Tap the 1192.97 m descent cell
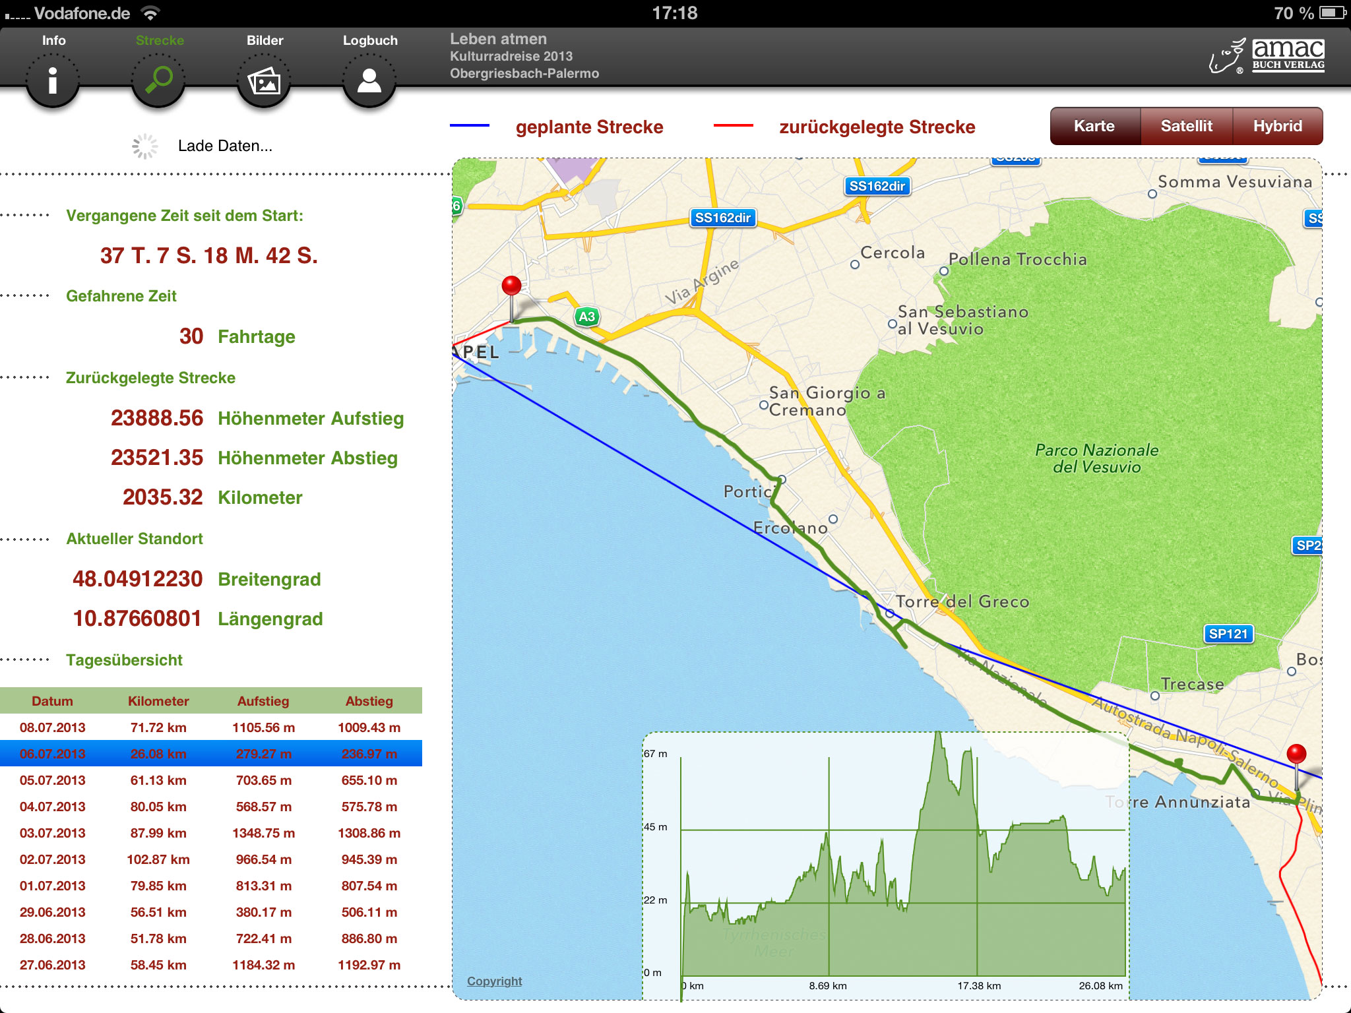 click(369, 965)
